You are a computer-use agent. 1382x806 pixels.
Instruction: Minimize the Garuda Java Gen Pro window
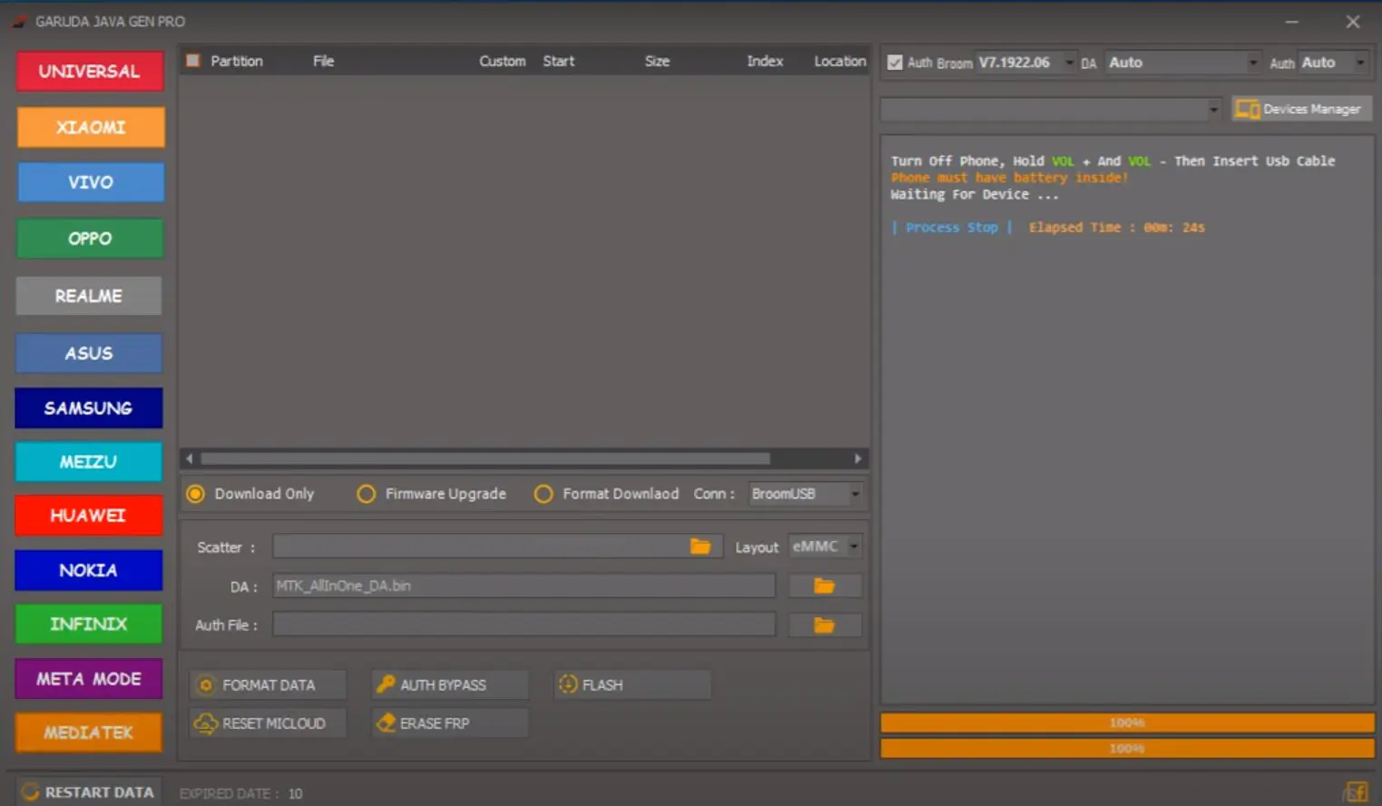coord(1292,22)
